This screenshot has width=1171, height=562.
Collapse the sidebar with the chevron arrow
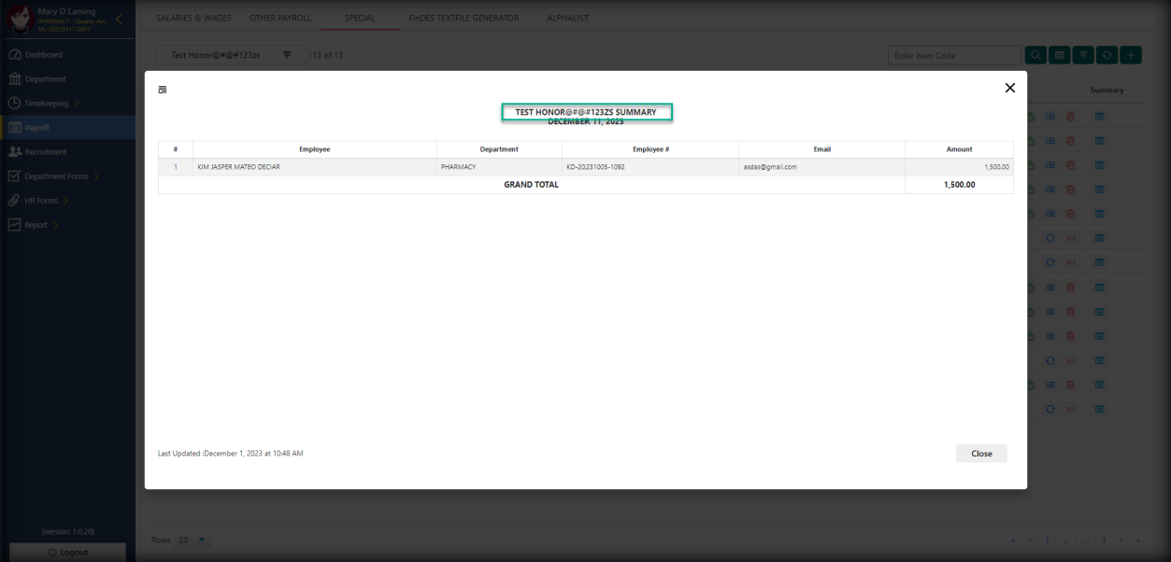point(120,19)
